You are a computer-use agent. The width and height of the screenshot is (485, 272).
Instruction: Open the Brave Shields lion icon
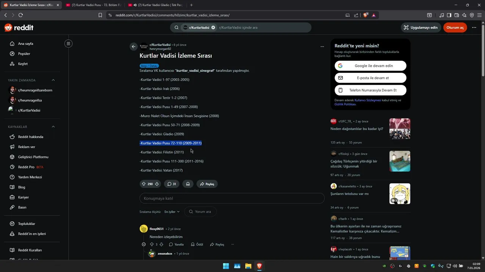tap(366, 15)
